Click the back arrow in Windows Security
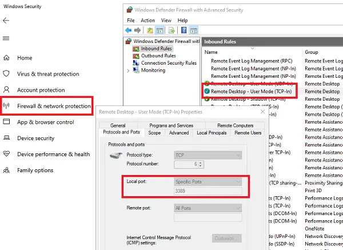The image size is (343, 250). point(6,21)
